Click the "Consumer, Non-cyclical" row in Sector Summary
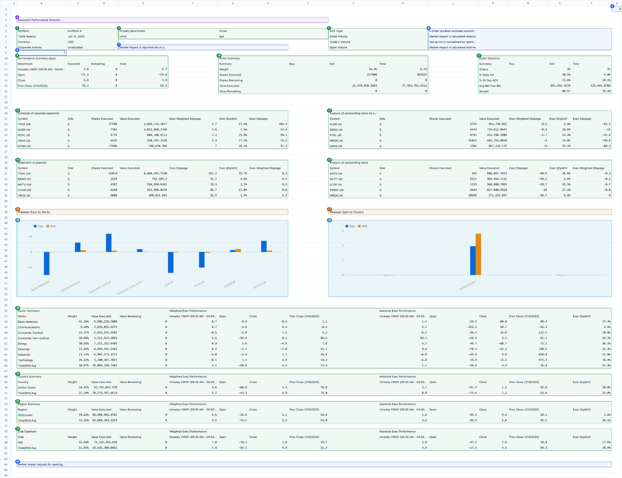Image resolution: width=622 pixels, height=478 pixels. (314, 338)
